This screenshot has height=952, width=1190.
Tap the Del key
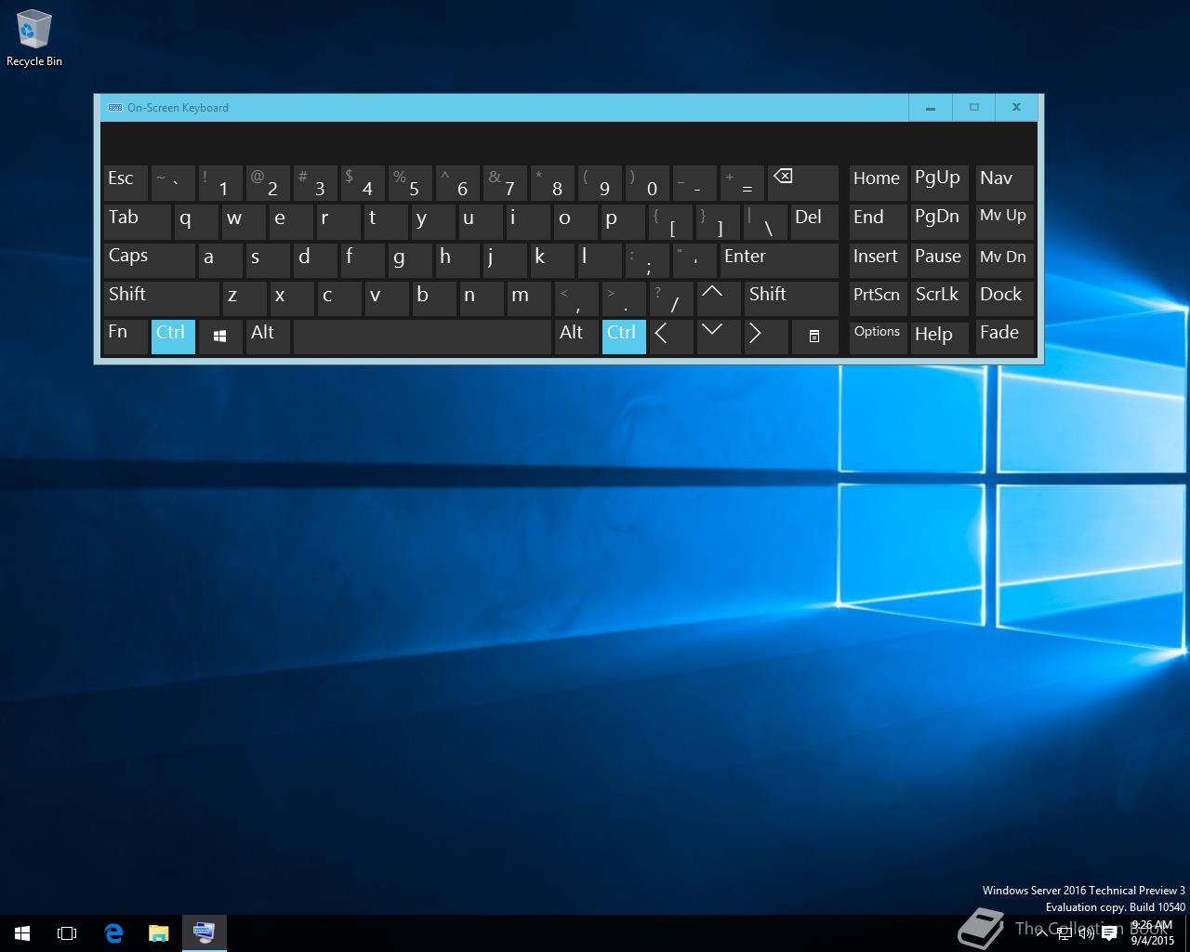[x=814, y=221]
